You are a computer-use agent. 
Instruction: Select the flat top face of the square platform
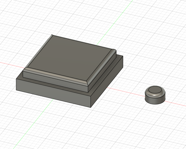click(70, 58)
